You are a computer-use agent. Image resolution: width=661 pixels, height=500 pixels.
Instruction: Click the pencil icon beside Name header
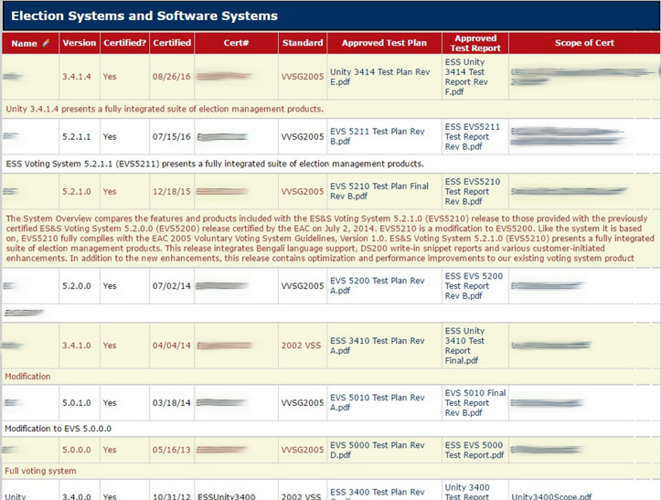coord(45,43)
